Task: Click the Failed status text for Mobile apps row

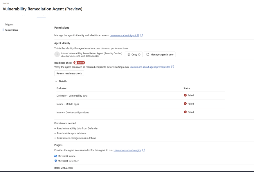Action: (x=191, y=104)
